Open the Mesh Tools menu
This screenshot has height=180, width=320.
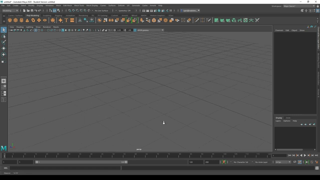79,5
